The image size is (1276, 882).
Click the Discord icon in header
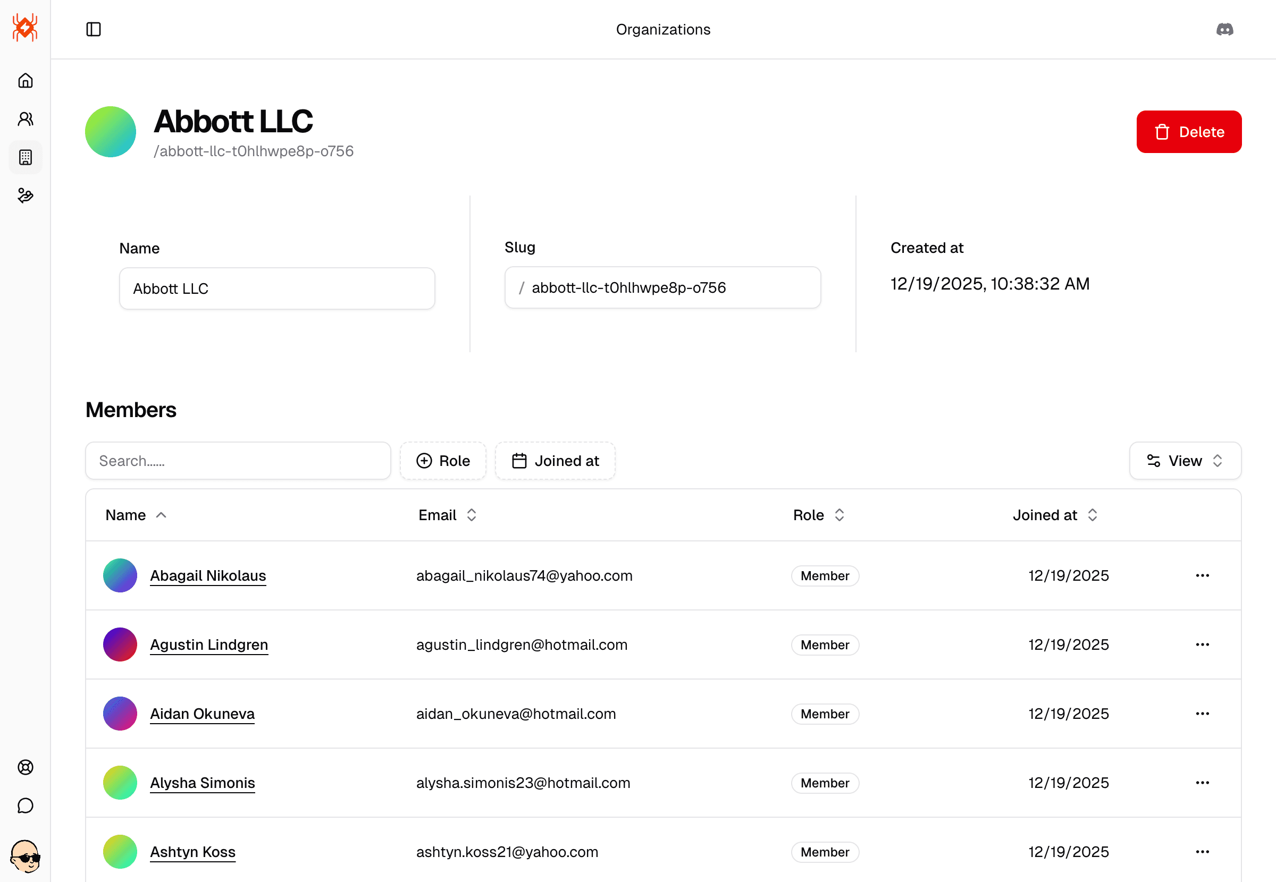[1224, 29]
